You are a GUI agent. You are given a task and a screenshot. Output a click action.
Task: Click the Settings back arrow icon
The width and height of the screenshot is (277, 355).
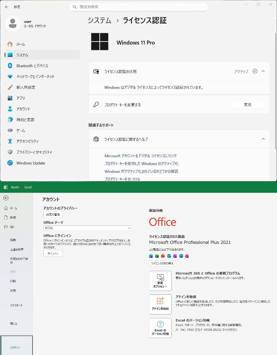coord(7,7)
